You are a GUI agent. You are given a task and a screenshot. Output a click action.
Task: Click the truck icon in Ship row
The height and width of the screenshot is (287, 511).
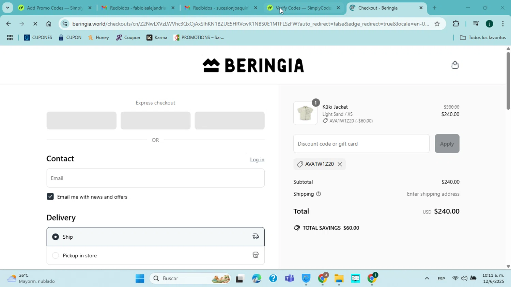coord(255,236)
